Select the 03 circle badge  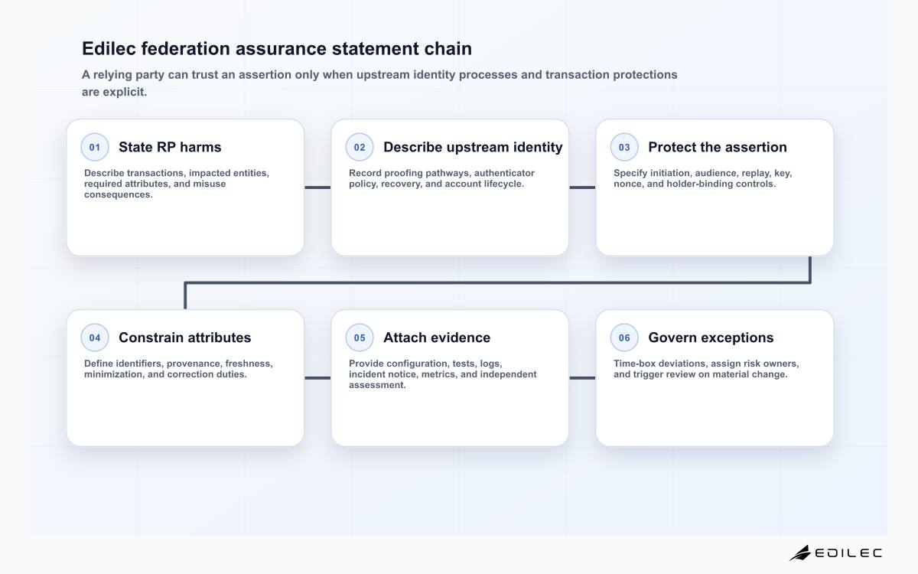[624, 147]
